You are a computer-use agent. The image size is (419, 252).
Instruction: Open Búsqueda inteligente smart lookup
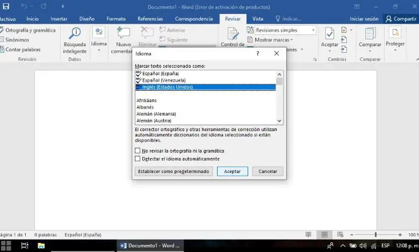pos(75,40)
